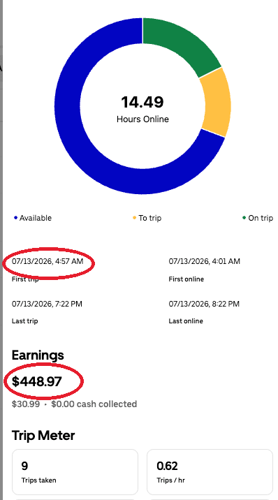Click the yellow To trip chart segment
The image size is (278, 500).
[x=216, y=103]
